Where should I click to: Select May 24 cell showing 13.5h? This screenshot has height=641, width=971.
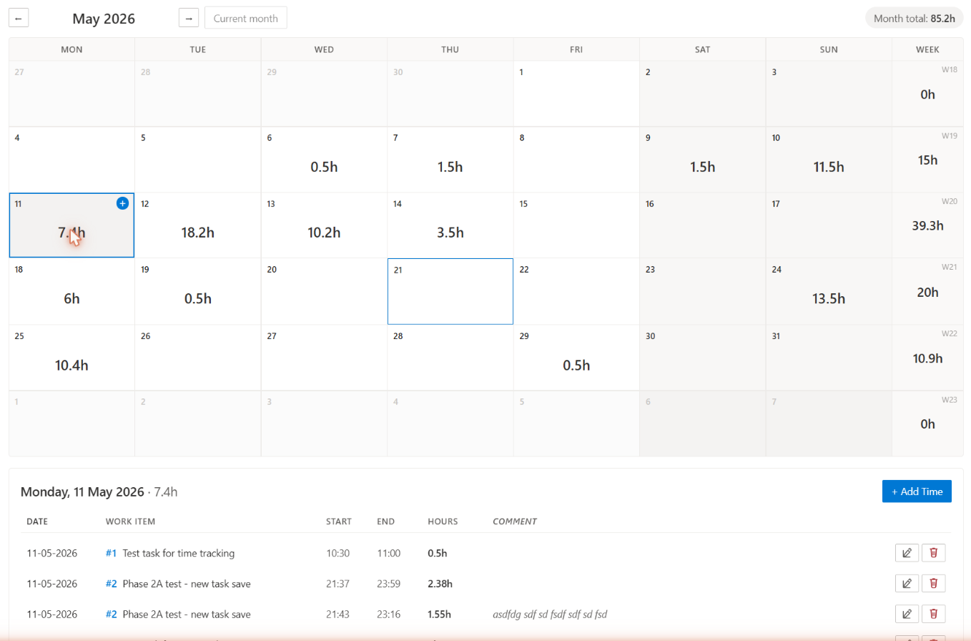tap(829, 291)
